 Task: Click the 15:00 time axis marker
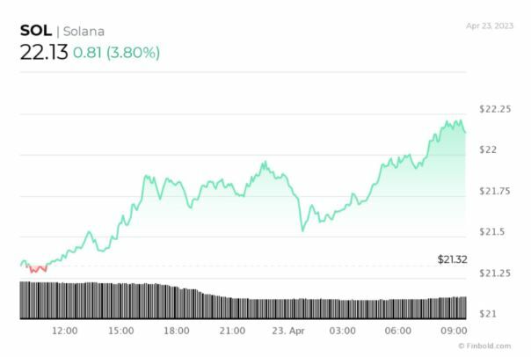click(120, 331)
